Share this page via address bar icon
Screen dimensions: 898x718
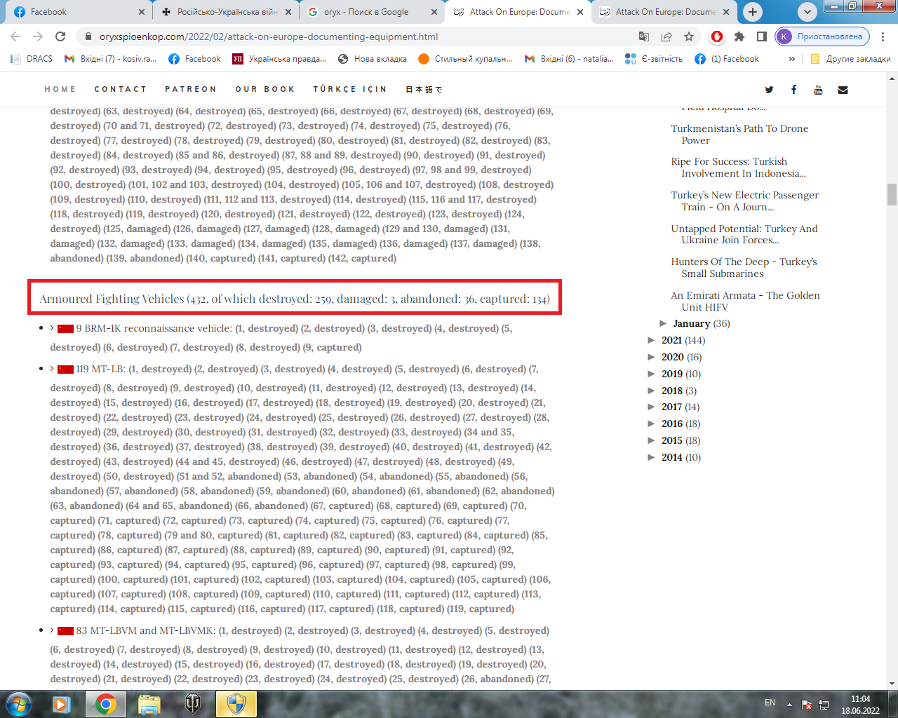(666, 36)
